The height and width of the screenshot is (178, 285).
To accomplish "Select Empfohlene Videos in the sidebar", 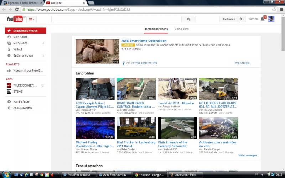I will pyautogui.click(x=25, y=31).
